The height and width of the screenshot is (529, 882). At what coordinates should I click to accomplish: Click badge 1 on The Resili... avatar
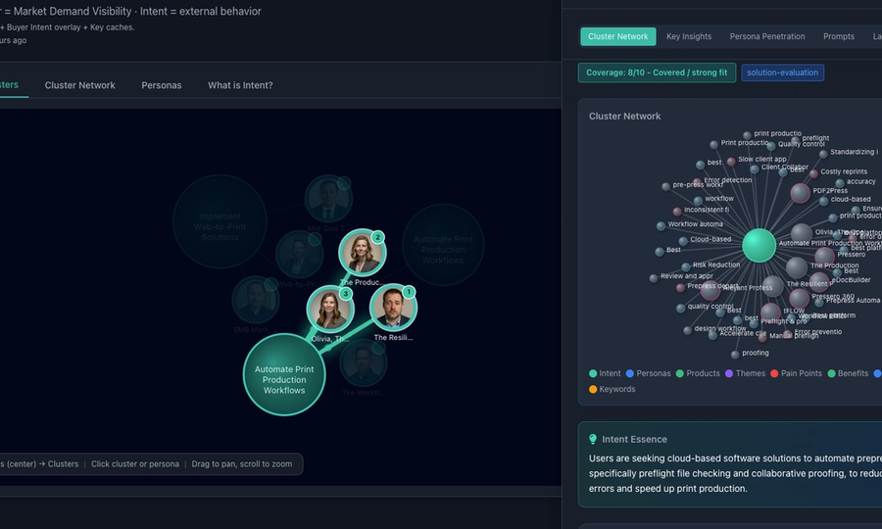[x=409, y=292]
